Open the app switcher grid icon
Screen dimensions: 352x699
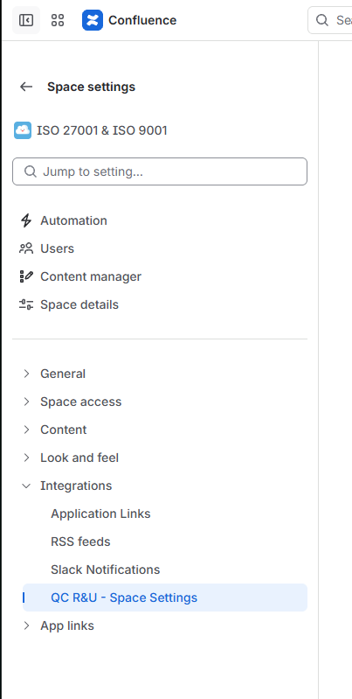coord(58,20)
